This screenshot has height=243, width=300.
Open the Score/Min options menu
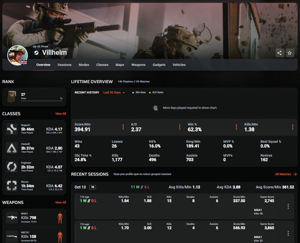123,127
